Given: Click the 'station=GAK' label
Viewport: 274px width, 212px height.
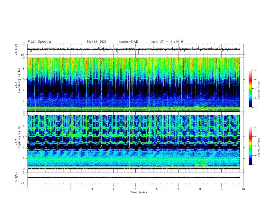Looking at the screenshot, I should point(129,42).
